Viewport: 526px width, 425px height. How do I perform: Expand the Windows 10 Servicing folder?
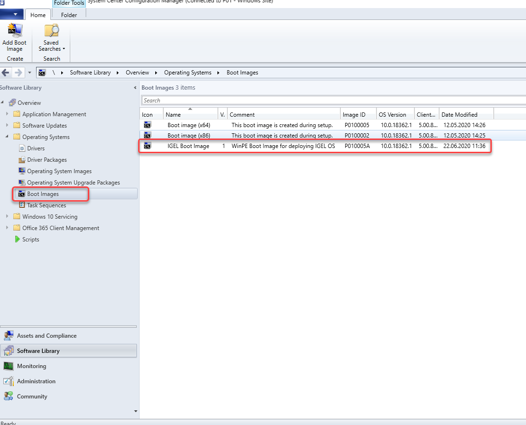tap(7, 217)
